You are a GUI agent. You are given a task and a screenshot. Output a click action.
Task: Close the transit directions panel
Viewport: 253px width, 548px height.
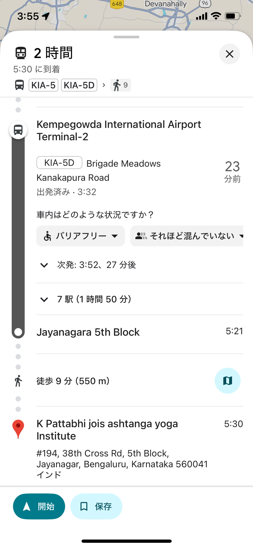[x=229, y=54]
